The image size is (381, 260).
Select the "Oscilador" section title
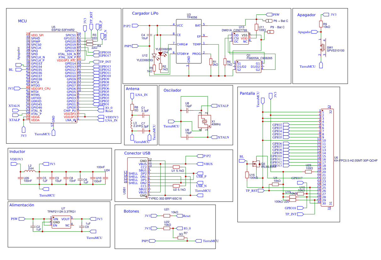(x=172, y=90)
